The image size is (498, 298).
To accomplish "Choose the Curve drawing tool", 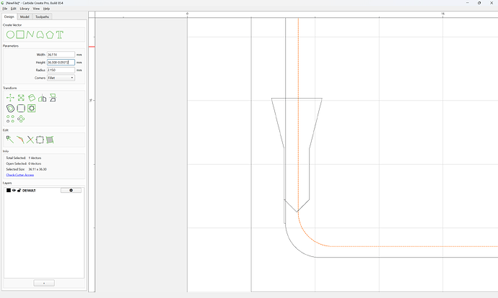I will point(40,35).
